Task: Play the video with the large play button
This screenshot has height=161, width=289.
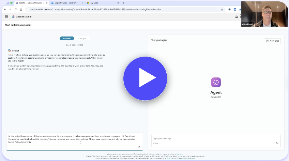Action: (x=145, y=78)
